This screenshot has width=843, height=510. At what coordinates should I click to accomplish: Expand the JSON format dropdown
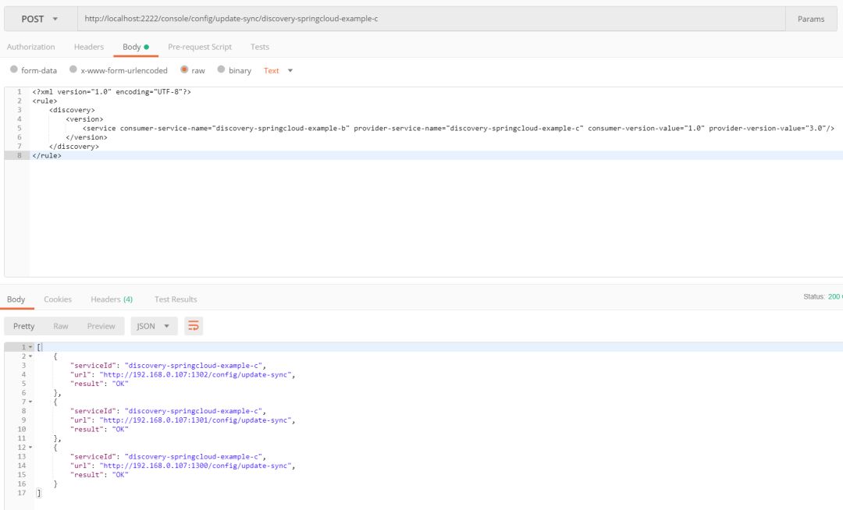pyautogui.click(x=154, y=326)
